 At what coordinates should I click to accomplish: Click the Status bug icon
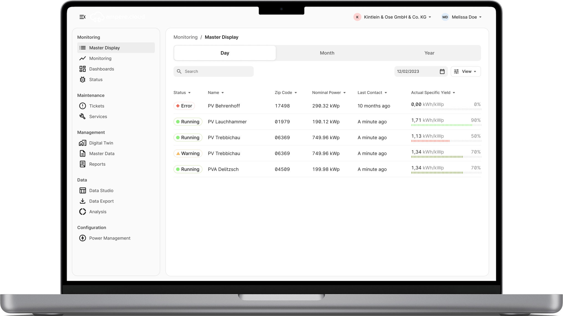point(82,80)
